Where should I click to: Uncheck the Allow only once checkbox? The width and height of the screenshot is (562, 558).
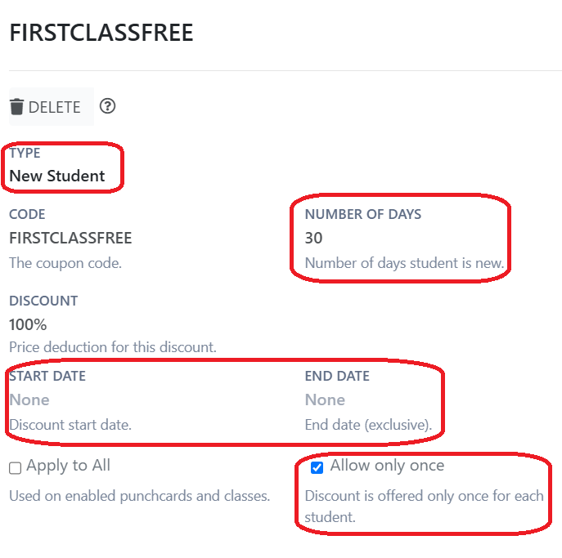pos(317,467)
